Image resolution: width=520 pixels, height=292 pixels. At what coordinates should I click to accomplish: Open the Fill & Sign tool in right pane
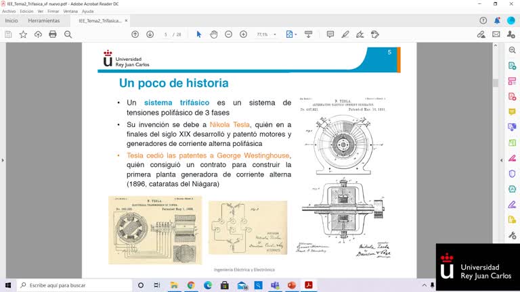[512, 205]
